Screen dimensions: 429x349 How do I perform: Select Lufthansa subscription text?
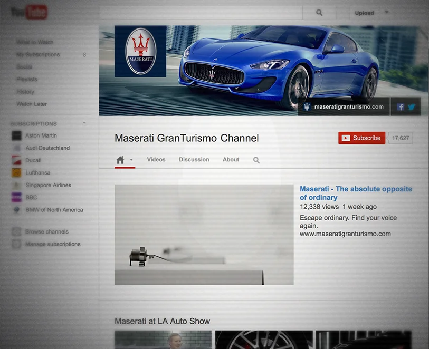(x=38, y=172)
